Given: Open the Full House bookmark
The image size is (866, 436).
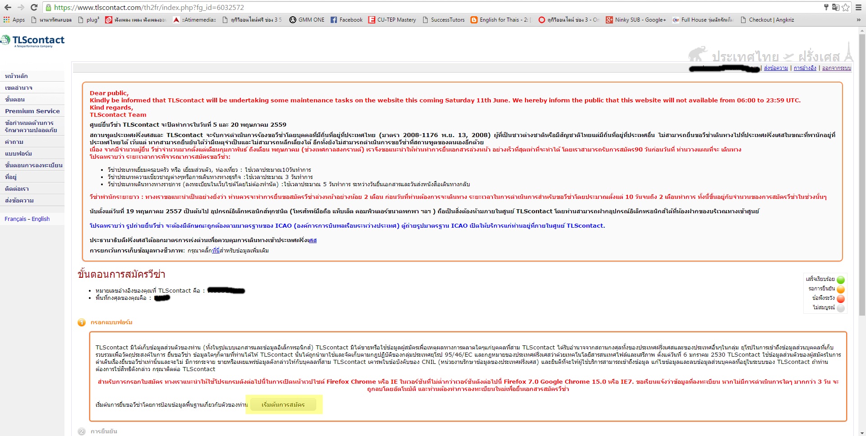Looking at the screenshot, I should tap(703, 20).
